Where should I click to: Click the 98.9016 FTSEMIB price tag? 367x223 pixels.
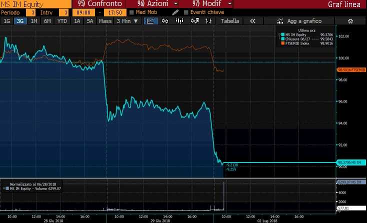coord(351,69)
